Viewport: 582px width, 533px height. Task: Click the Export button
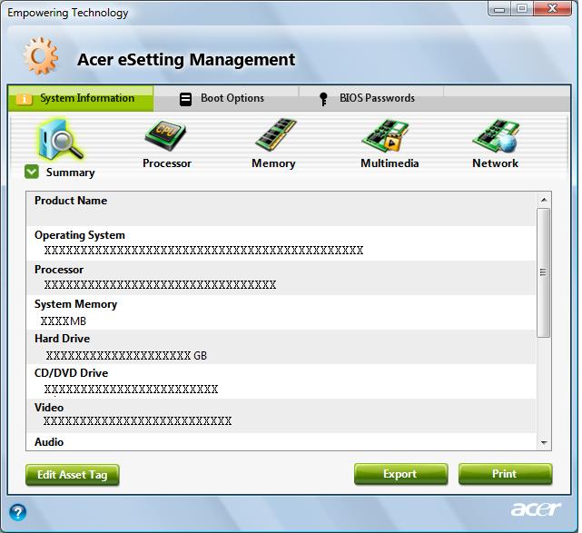[x=401, y=474]
